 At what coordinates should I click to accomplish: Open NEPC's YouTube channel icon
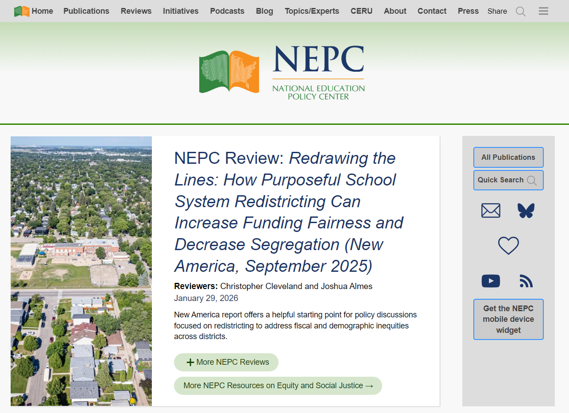coord(491,281)
